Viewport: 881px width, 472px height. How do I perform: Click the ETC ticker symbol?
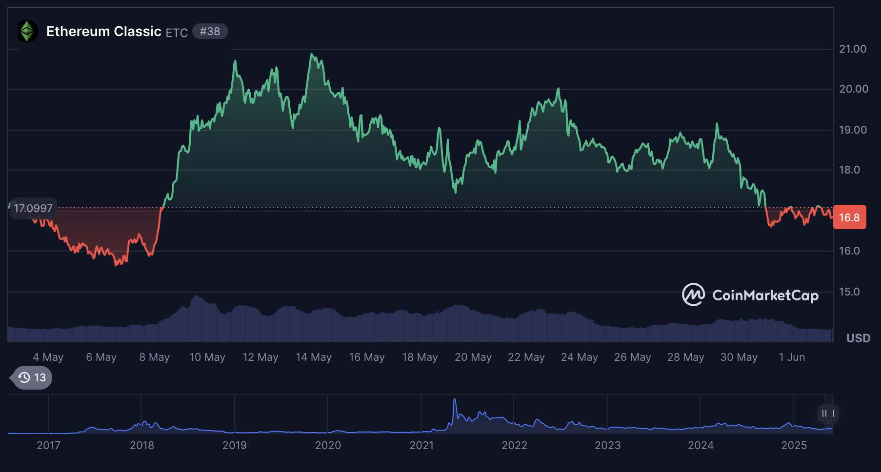point(178,32)
